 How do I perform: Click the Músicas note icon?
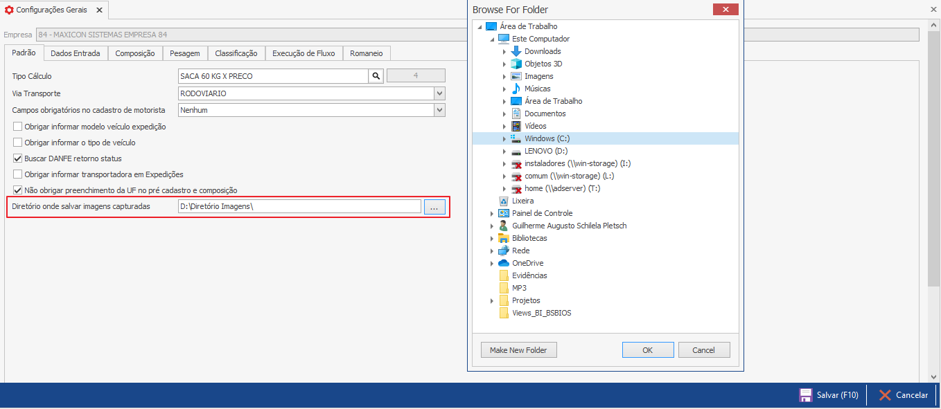click(516, 89)
